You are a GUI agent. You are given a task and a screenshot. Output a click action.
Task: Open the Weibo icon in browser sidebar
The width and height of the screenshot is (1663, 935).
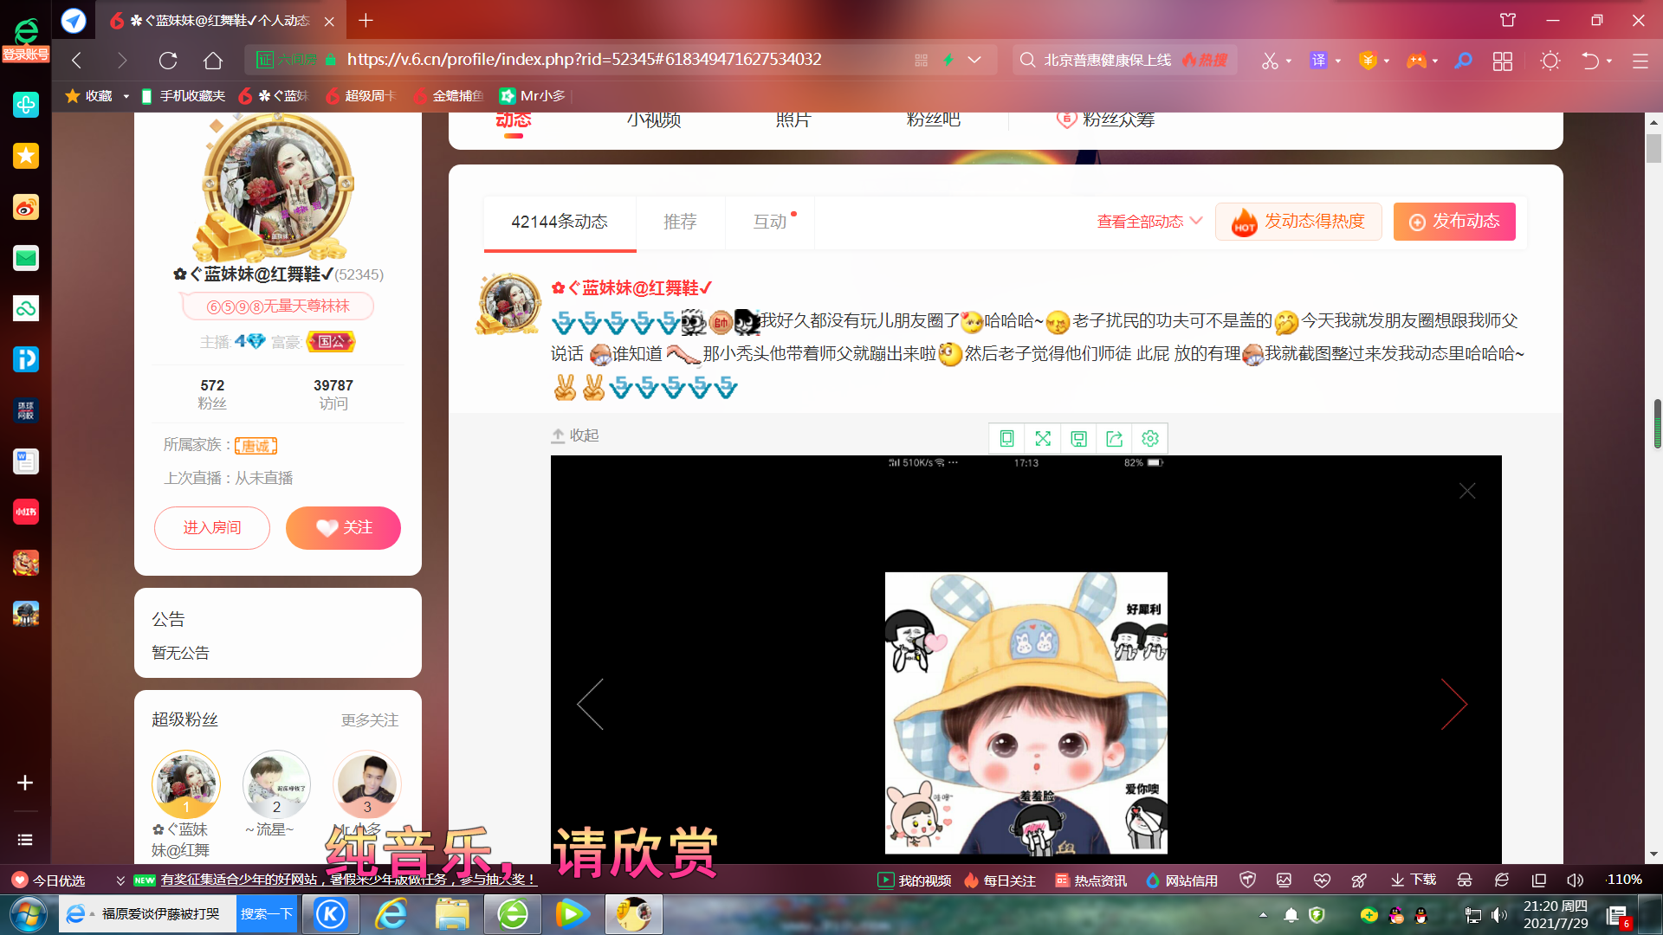click(x=26, y=208)
